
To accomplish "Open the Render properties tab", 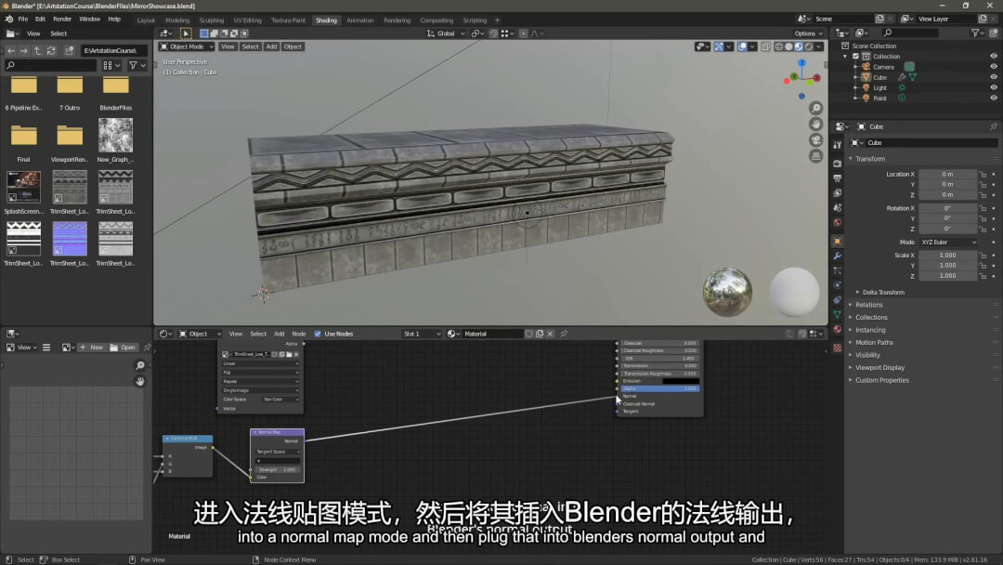I will [x=838, y=164].
